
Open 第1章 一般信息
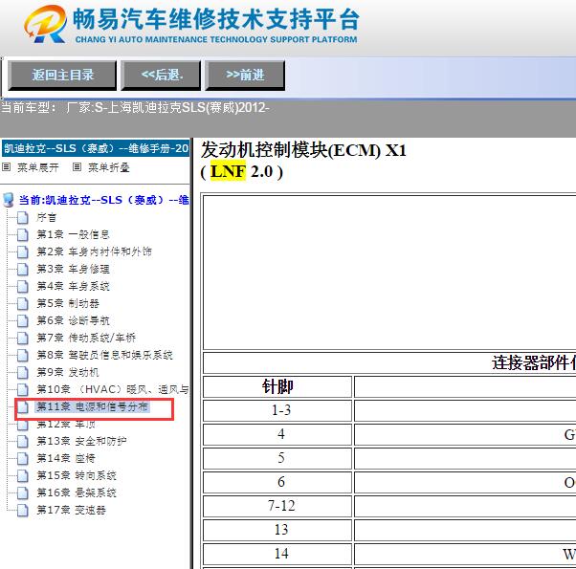(x=73, y=234)
